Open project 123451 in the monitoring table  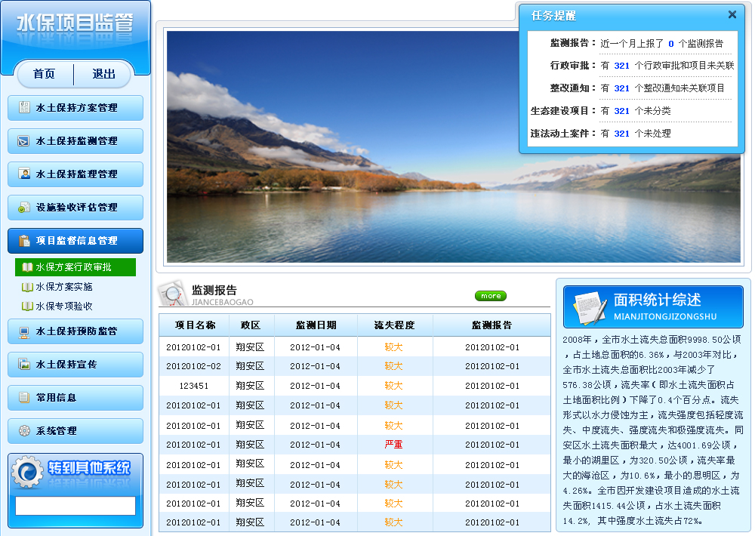194,386
